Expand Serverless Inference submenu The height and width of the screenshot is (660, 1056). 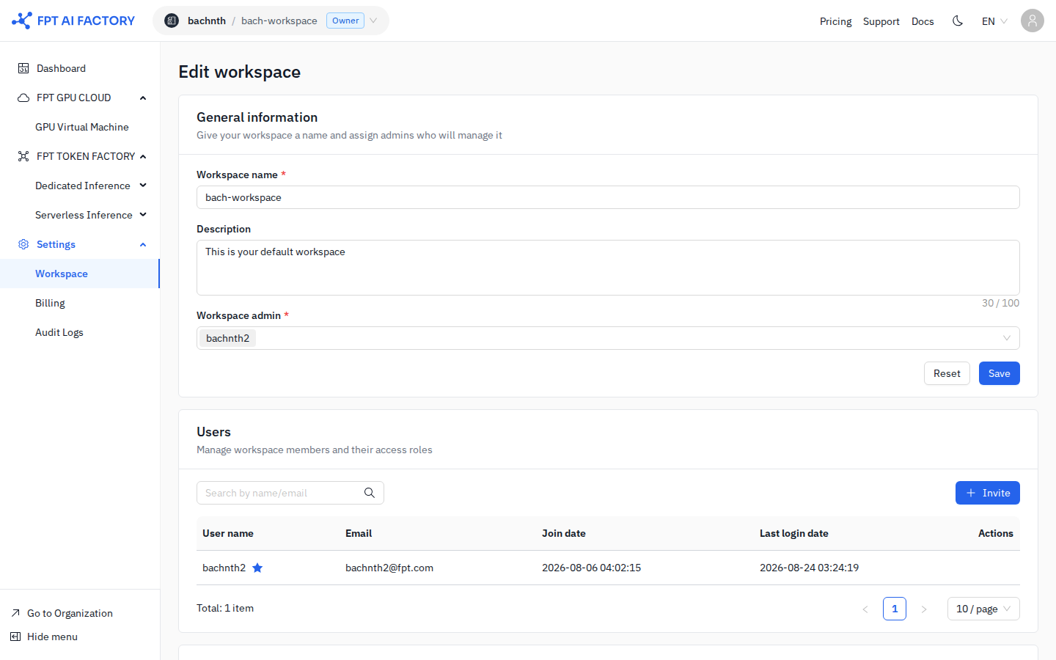coord(143,215)
